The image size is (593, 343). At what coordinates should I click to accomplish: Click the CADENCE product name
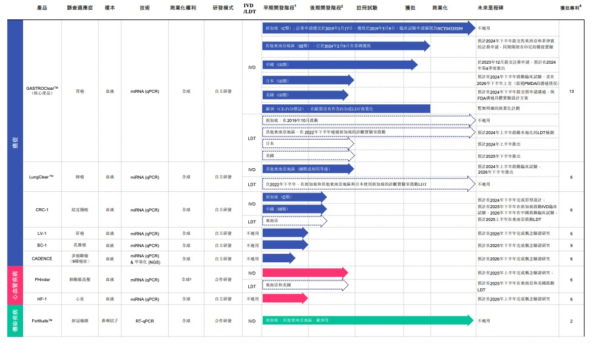pos(42,259)
